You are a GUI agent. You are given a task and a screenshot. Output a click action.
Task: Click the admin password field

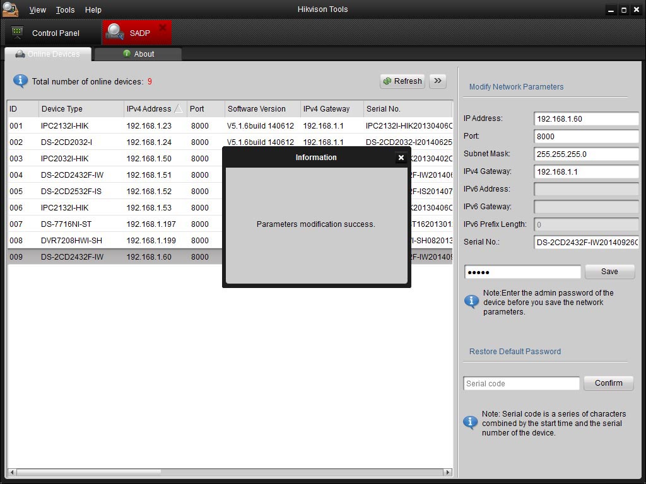point(522,272)
